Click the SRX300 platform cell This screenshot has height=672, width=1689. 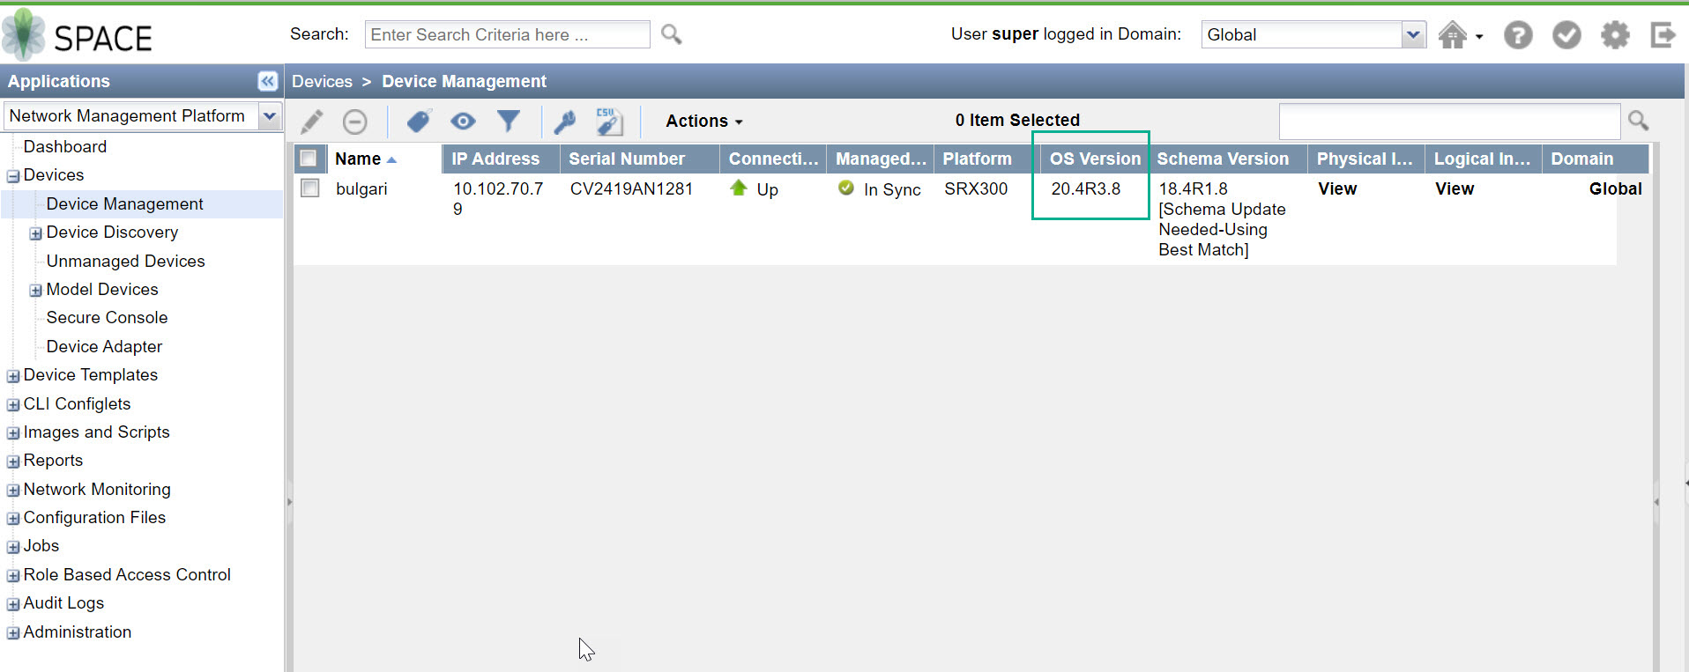976,188
